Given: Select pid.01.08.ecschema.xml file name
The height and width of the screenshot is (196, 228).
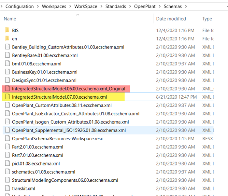Looking at the screenshot, I should [x=36, y=163].
